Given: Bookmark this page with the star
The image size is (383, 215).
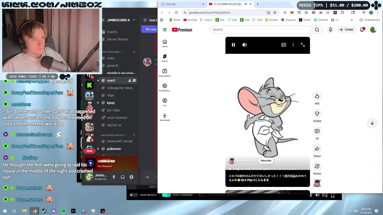Looking at the screenshot, I should point(275,13).
